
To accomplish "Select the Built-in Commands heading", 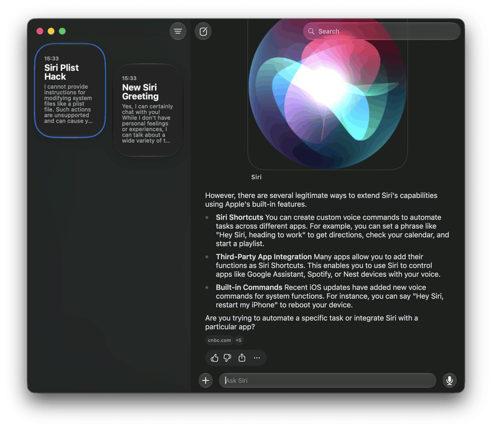I will coord(249,287).
